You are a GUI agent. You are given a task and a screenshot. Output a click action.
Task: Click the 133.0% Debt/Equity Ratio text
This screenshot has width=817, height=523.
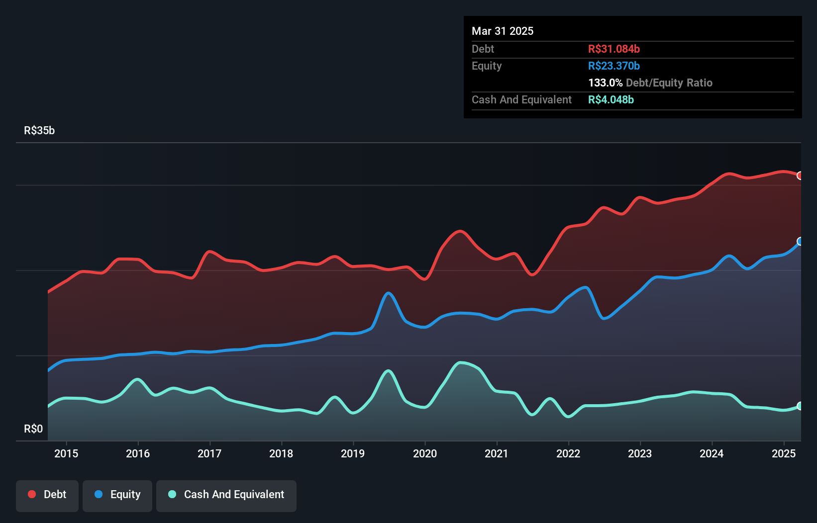point(650,83)
